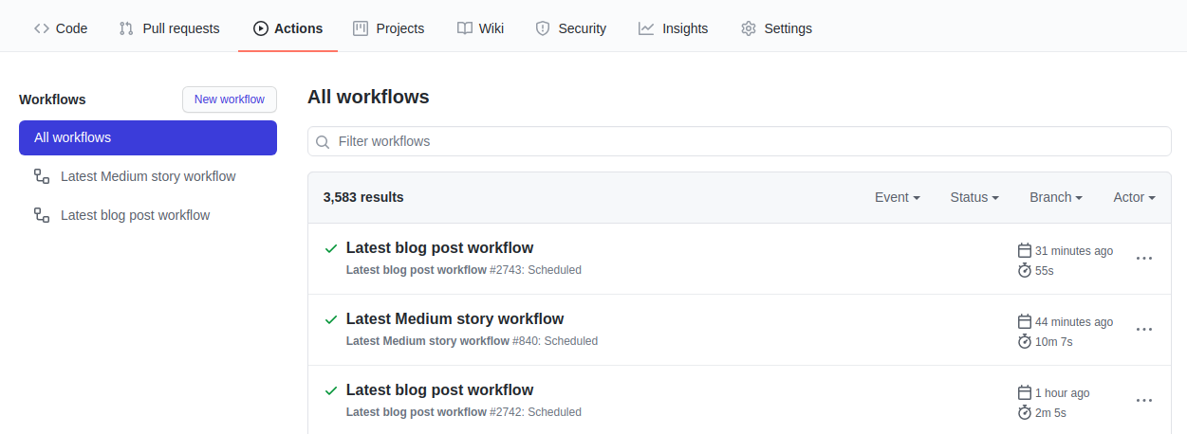The image size is (1187, 434).
Task: Click the 44 minutes ago timestamp
Action: coord(1074,322)
